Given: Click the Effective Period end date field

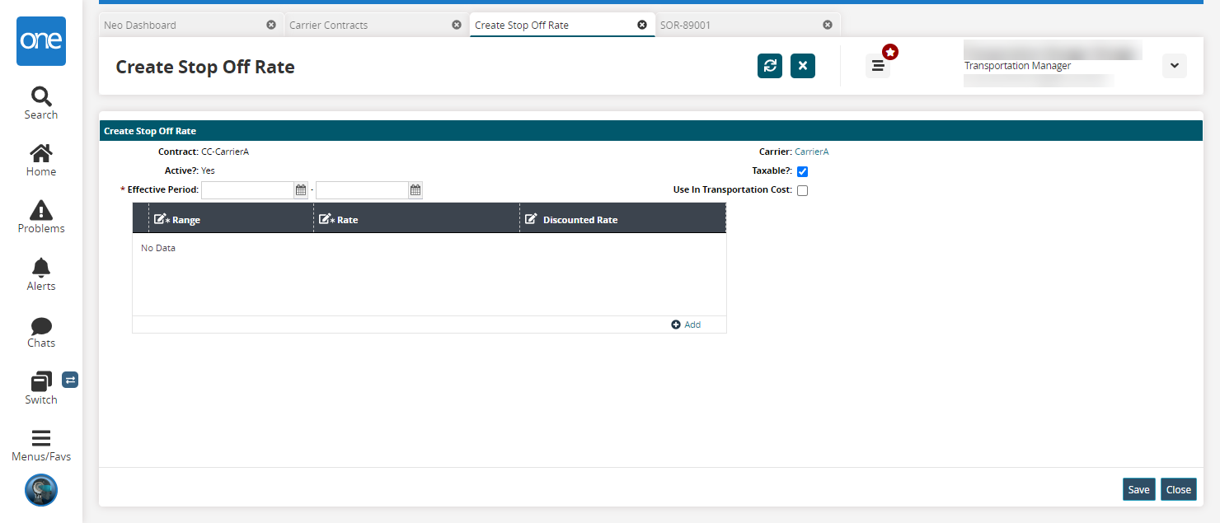Looking at the screenshot, I should [x=362, y=190].
